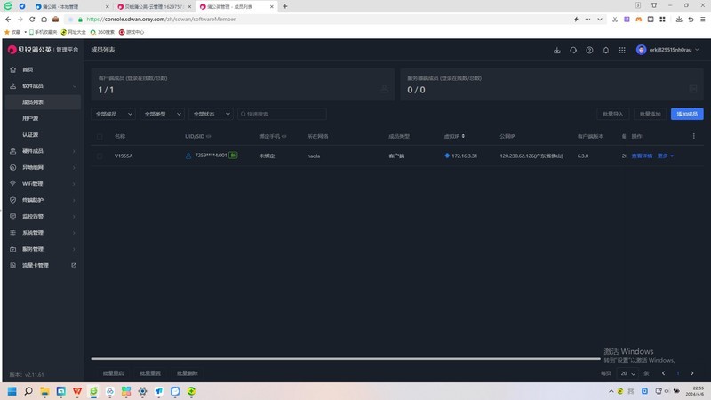Go to previous page arrow in pagination
Viewport: 711px width, 400px height.
663,373
